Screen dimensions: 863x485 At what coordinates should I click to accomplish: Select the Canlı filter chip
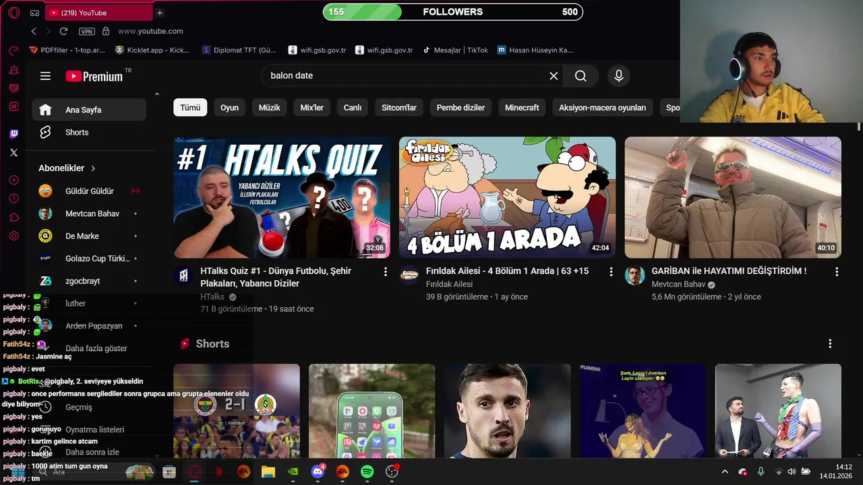coord(353,108)
